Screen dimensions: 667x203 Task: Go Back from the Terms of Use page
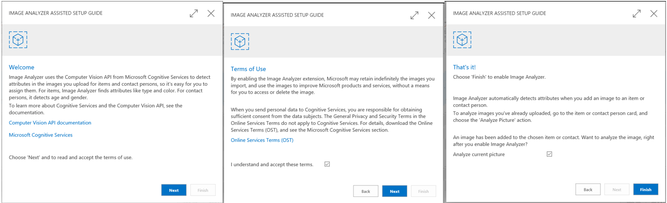point(365,191)
